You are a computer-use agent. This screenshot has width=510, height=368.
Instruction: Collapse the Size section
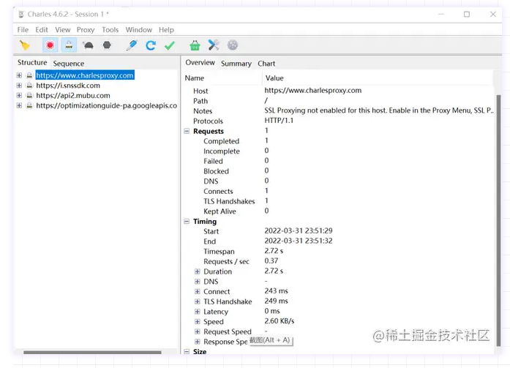pyautogui.click(x=187, y=351)
